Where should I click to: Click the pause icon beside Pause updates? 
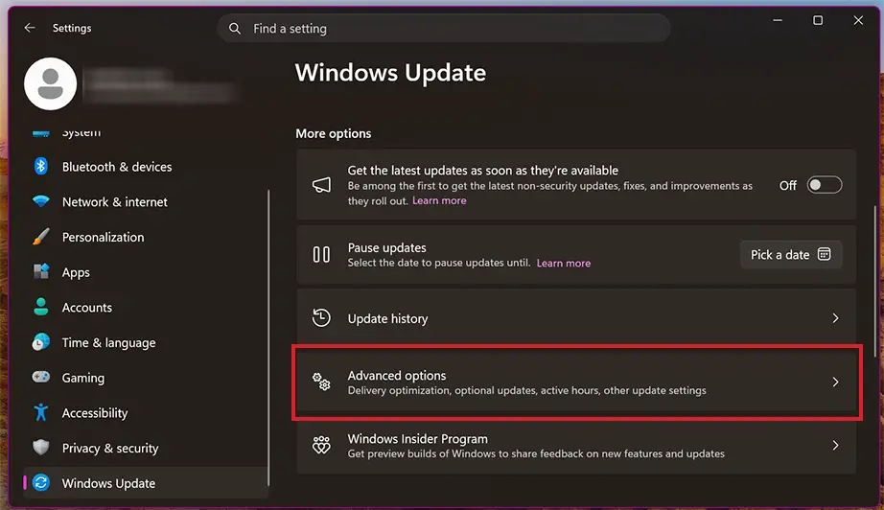321,255
